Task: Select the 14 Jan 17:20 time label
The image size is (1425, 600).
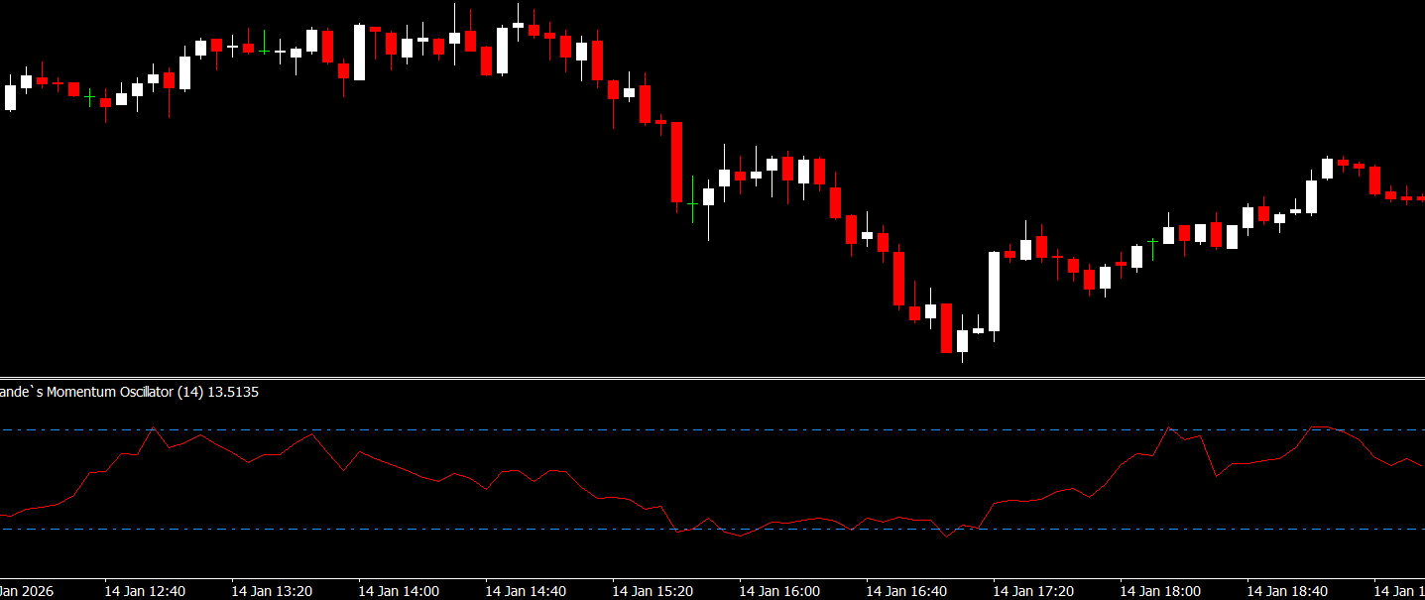Action: (x=1033, y=591)
